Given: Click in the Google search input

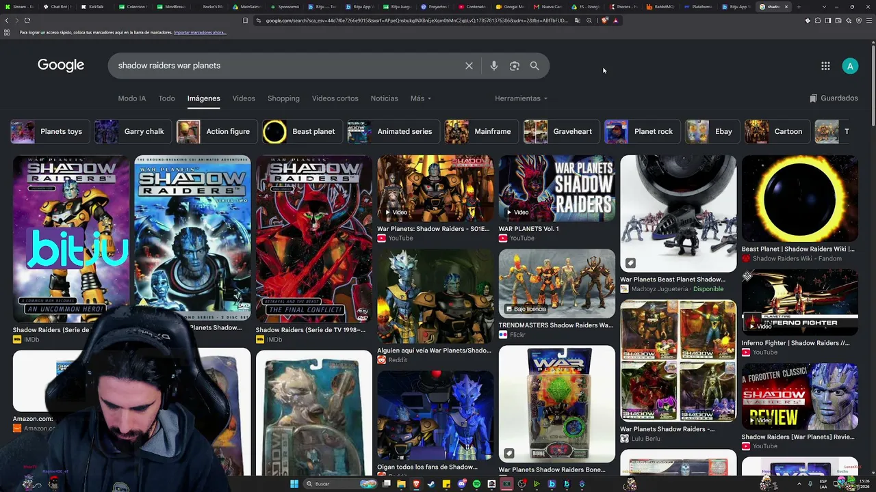Looking at the screenshot, I should [x=287, y=66].
